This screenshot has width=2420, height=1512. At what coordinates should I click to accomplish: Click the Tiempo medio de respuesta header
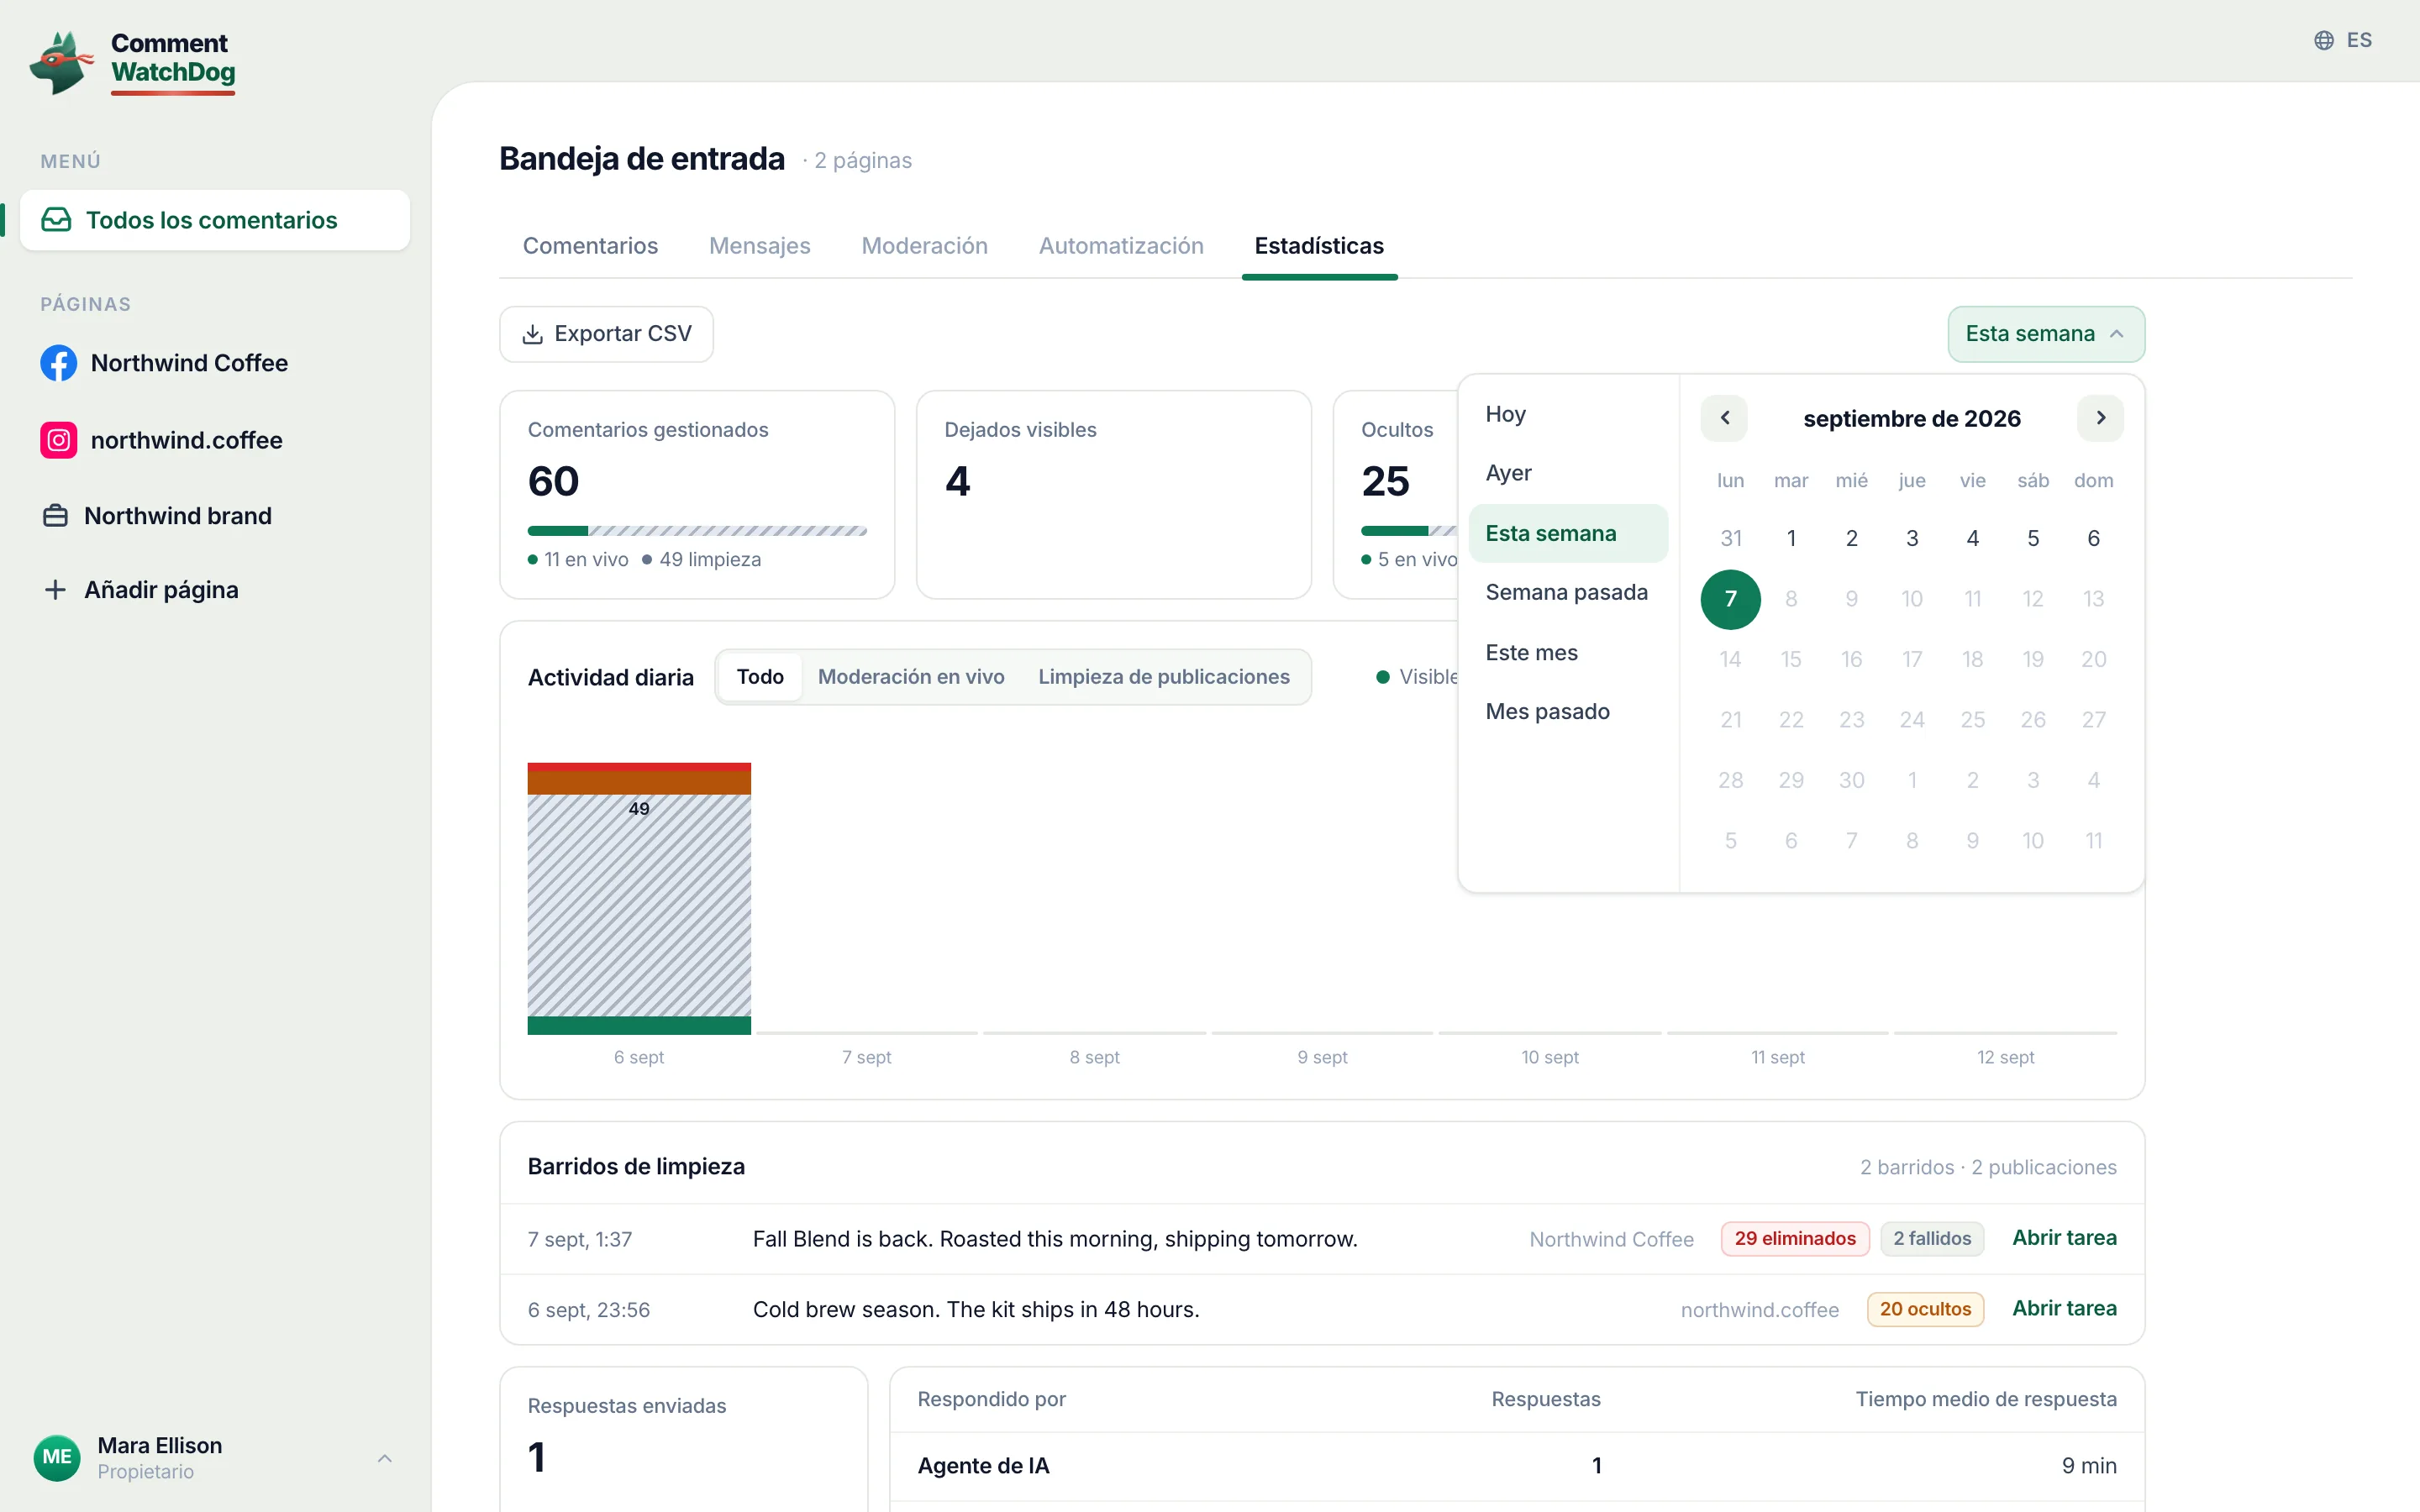pyautogui.click(x=1986, y=1399)
